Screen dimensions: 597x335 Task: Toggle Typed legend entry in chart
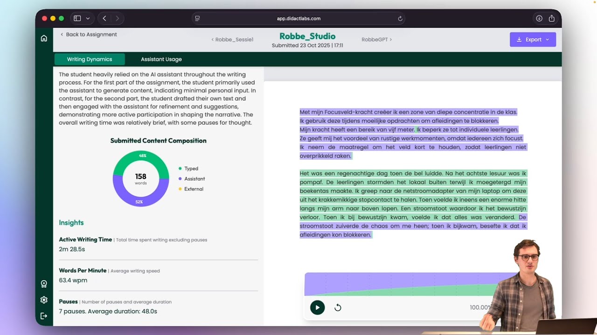pyautogui.click(x=191, y=168)
